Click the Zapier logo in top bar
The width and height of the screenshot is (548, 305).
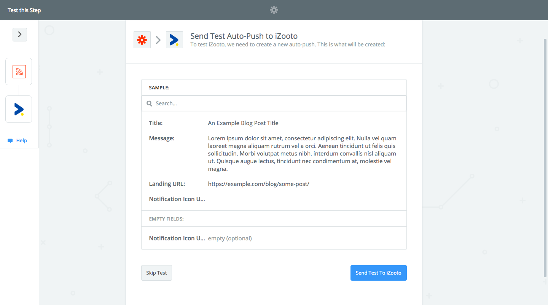point(274,10)
